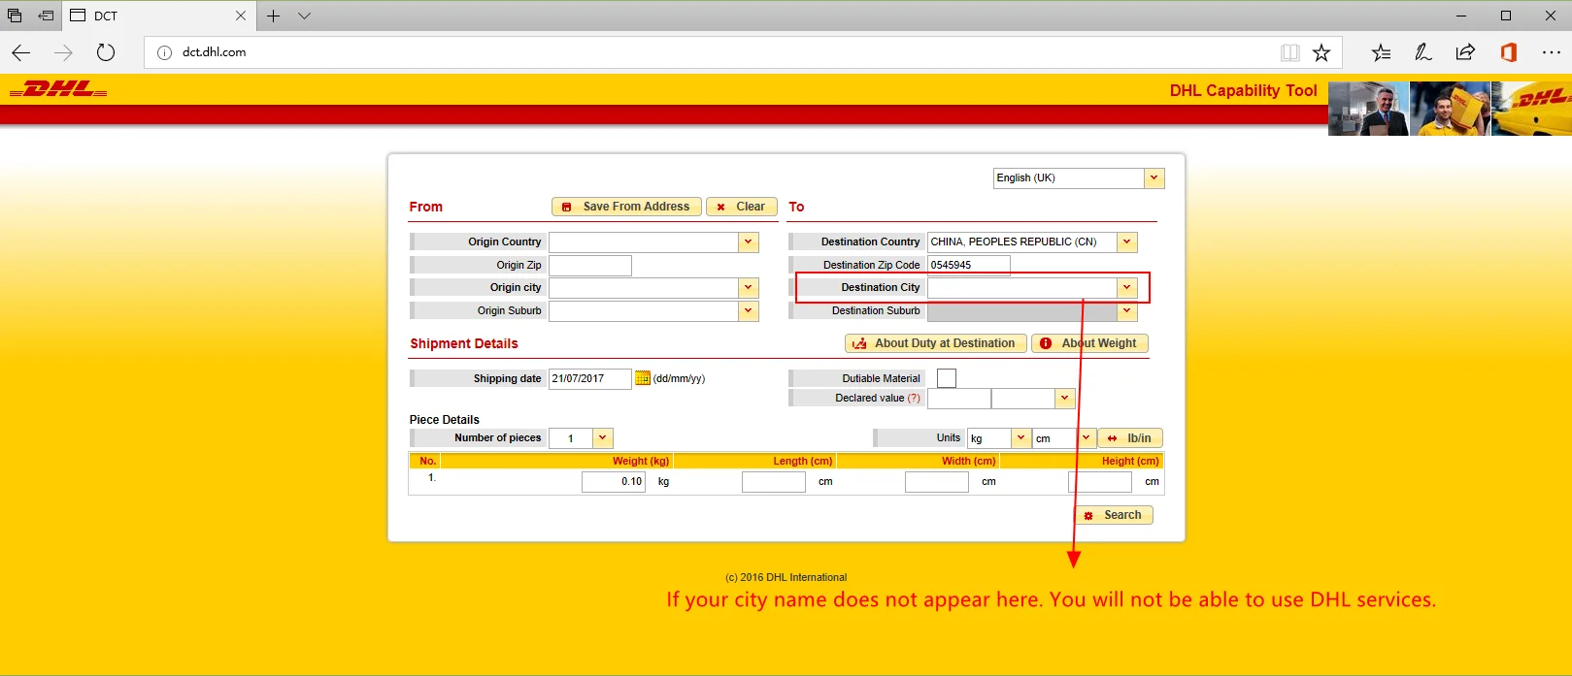This screenshot has width=1572, height=676.
Task: Open the cm length units dropdown
Action: pos(1087,438)
